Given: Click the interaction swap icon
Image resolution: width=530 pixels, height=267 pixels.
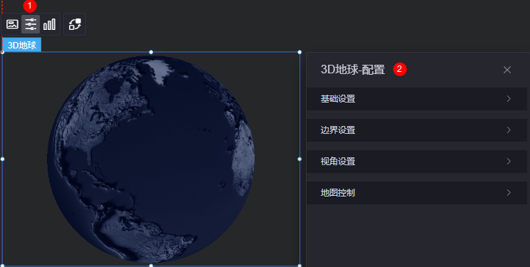Looking at the screenshot, I should [75, 24].
